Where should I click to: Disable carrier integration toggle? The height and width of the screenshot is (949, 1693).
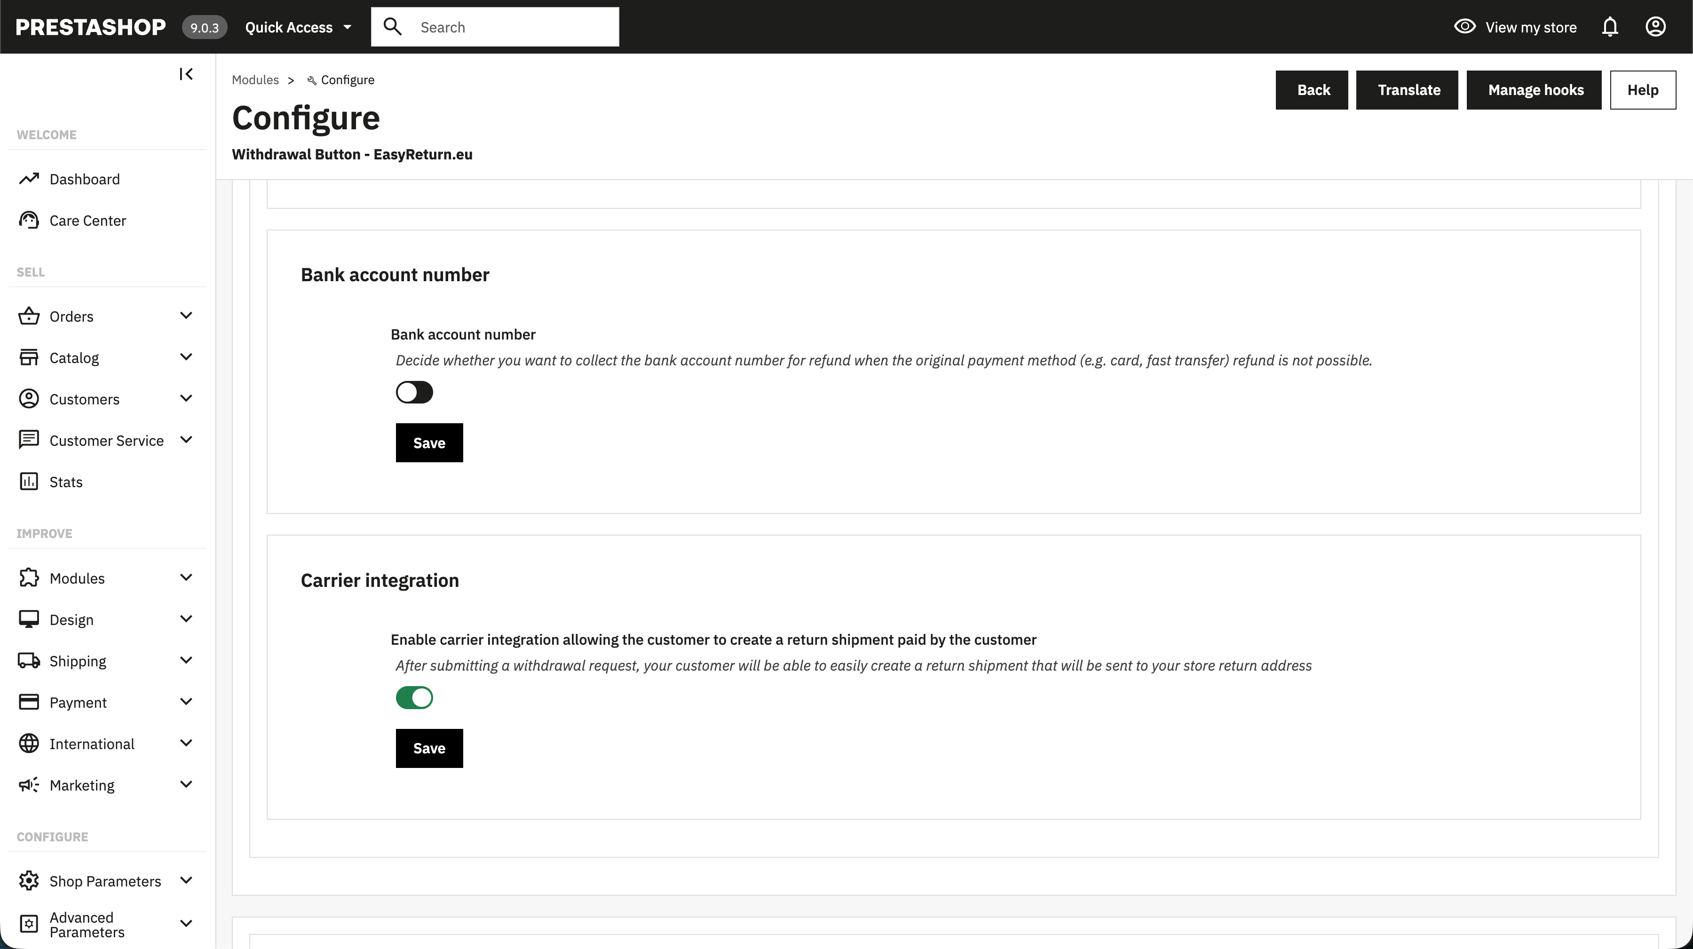point(414,697)
